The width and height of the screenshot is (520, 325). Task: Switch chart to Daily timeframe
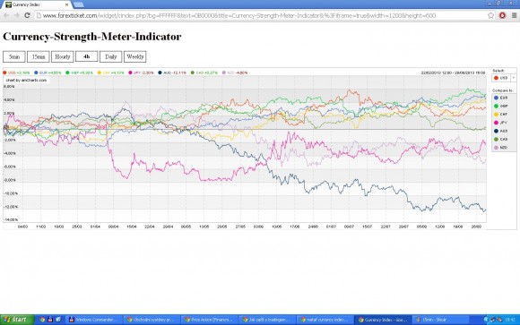[111, 56]
